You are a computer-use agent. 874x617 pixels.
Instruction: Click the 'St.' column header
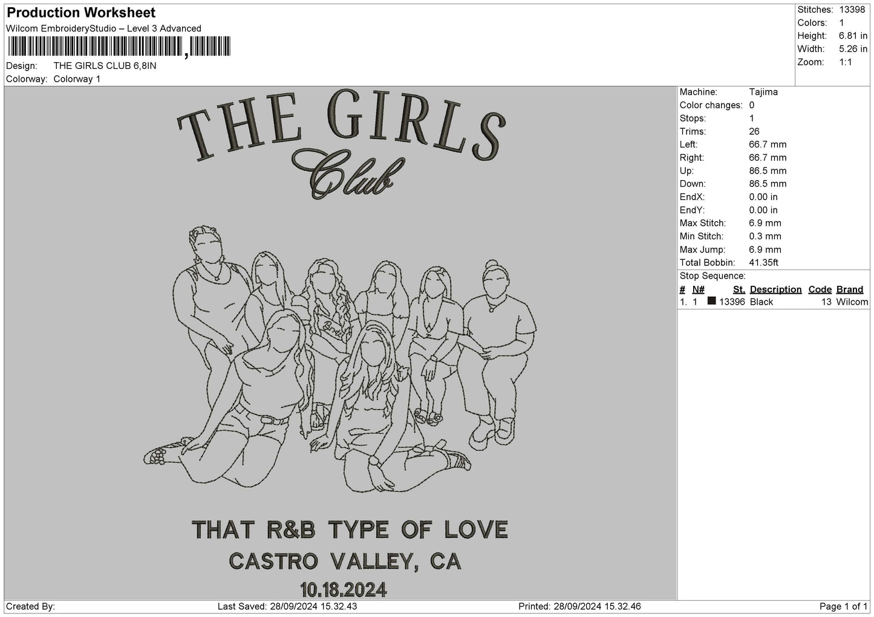(739, 289)
